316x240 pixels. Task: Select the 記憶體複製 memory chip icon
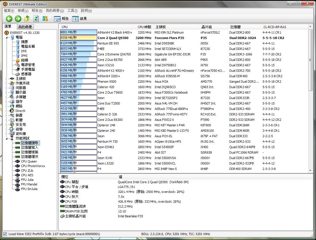pyautogui.click(x=18, y=152)
